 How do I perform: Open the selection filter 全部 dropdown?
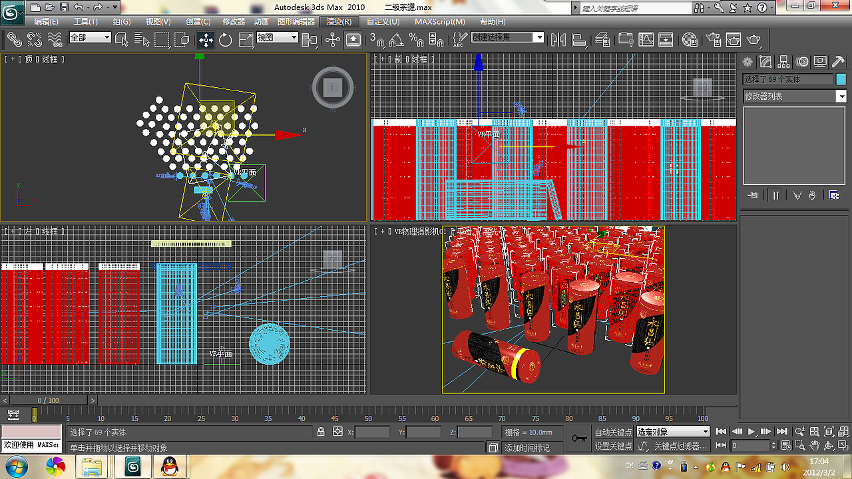(90, 38)
